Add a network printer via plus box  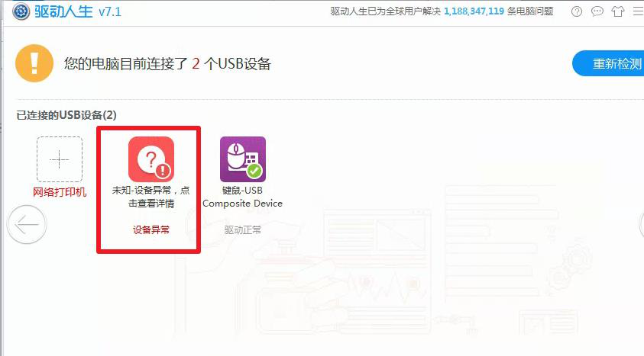[60, 159]
